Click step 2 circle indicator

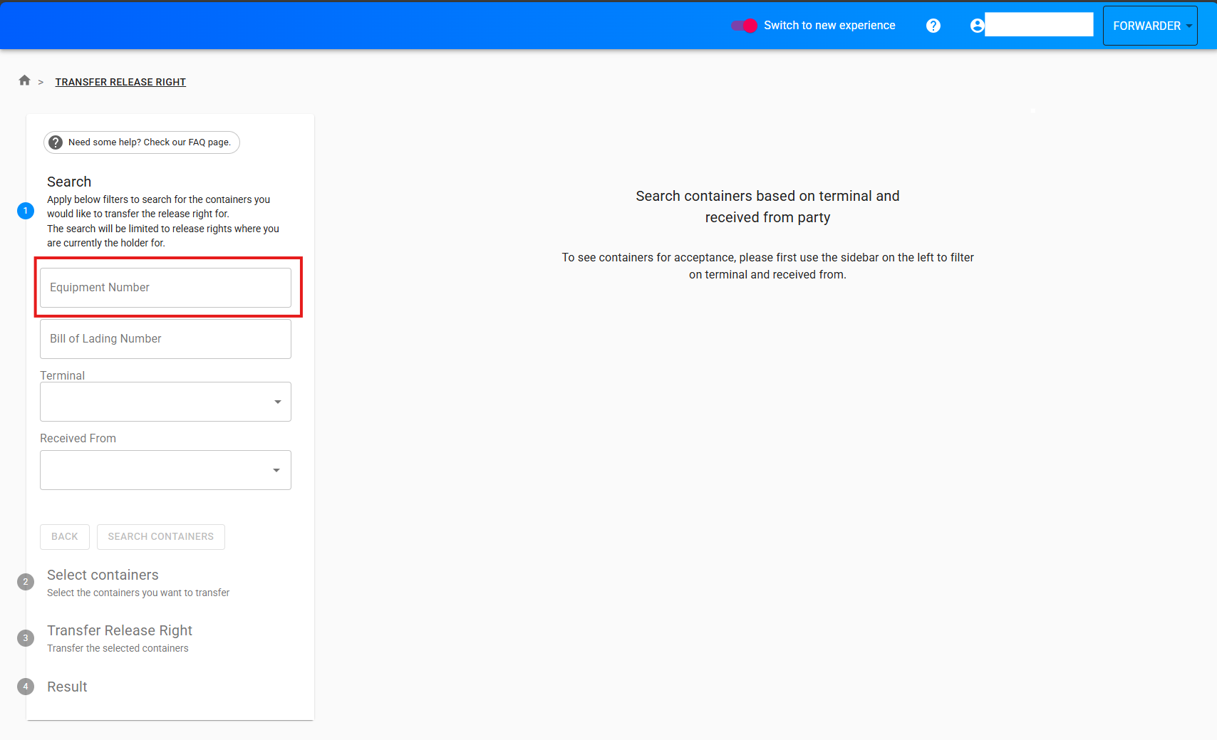tap(26, 582)
